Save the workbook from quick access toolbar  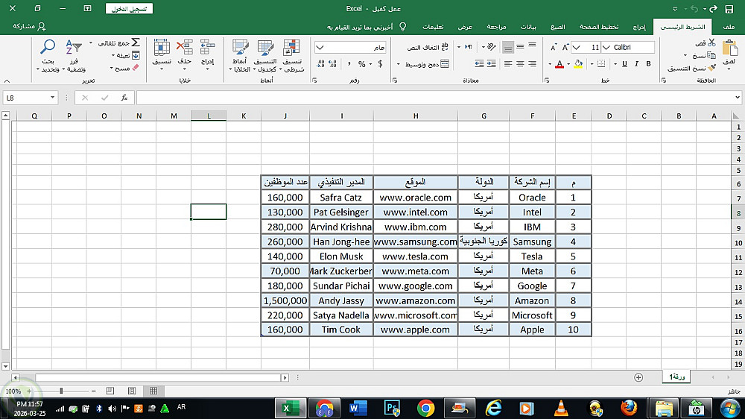pos(729,8)
